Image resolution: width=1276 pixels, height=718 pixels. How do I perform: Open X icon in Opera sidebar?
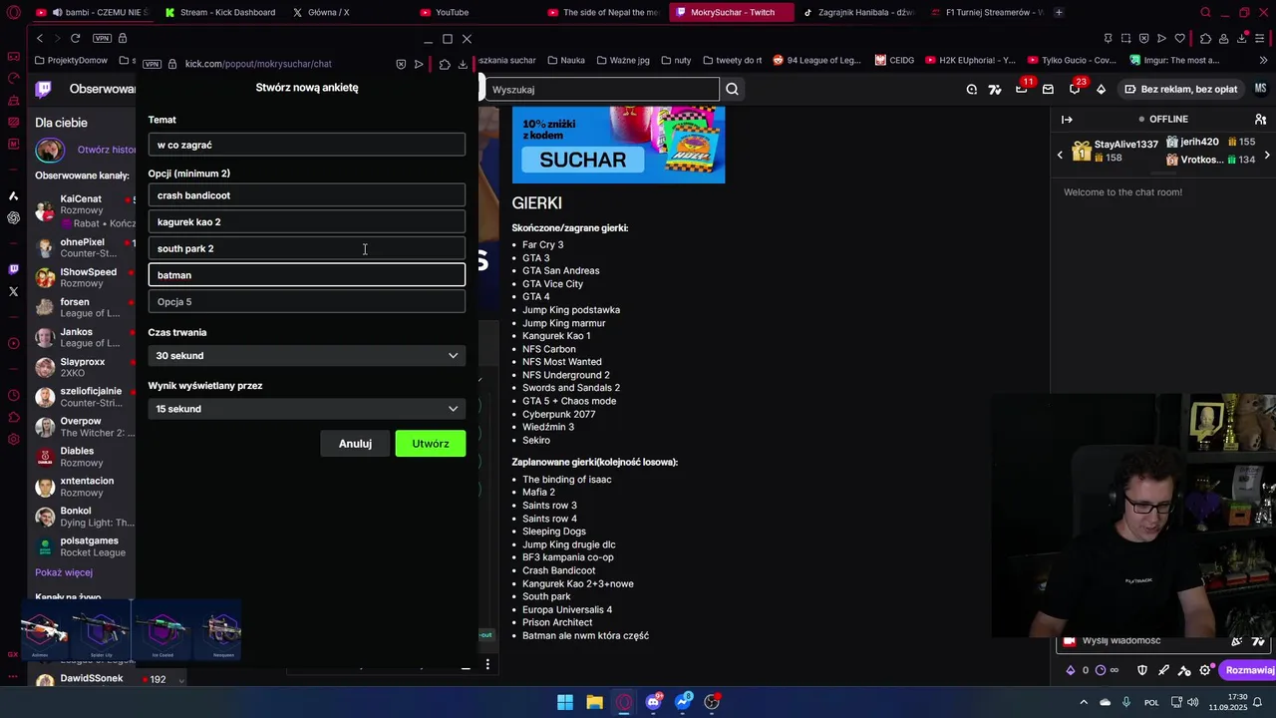pos(13,291)
